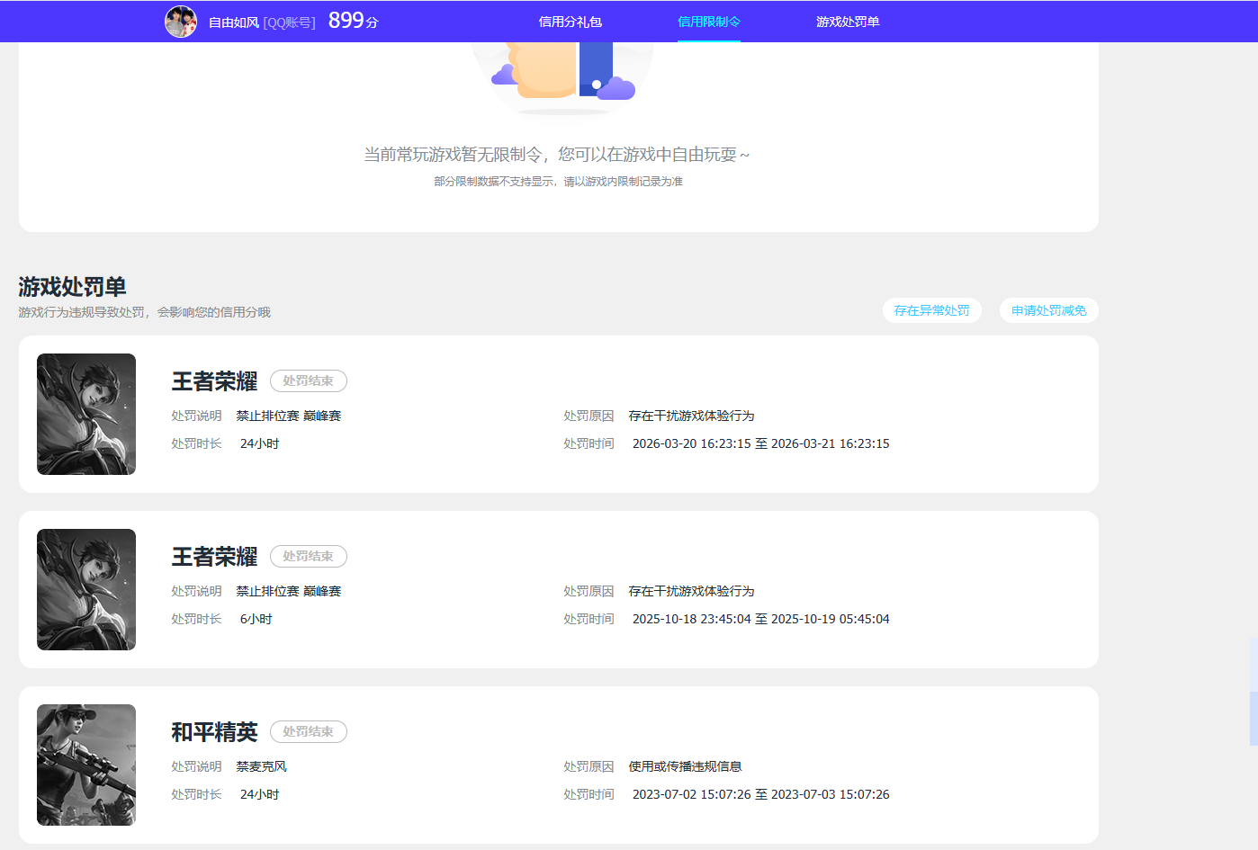Click the 24小时 duration on the 2026-03-20 penalty

[x=260, y=443]
